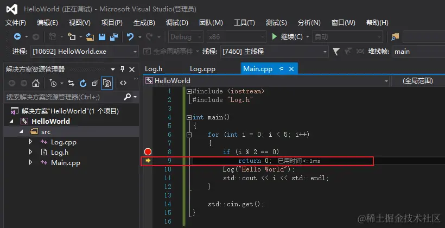Image resolution: width=445 pixels, height=228 pixels.
Task: Collapse the HelloWorld project node
Action: (x=11, y=121)
